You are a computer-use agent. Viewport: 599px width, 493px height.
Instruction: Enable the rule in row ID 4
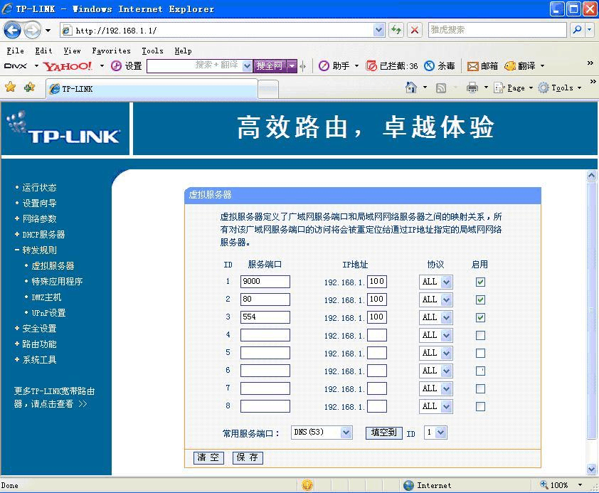pyautogui.click(x=480, y=335)
